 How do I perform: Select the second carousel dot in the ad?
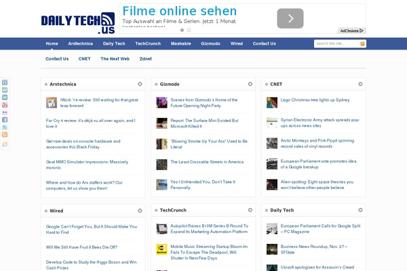[189, 30]
